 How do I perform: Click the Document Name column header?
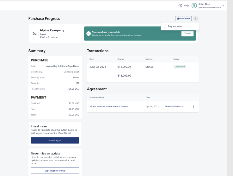tap(97, 97)
